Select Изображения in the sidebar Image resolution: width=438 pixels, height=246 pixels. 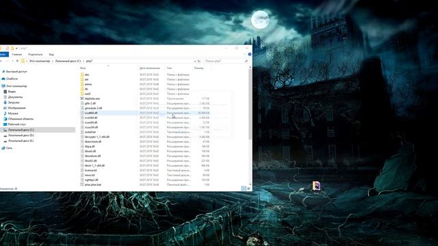click(x=16, y=108)
